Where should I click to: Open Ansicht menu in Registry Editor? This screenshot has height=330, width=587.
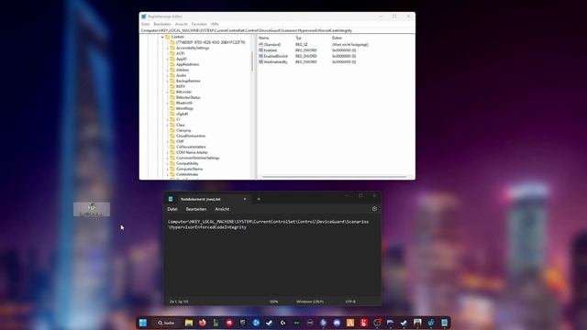pyautogui.click(x=182, y=24)
